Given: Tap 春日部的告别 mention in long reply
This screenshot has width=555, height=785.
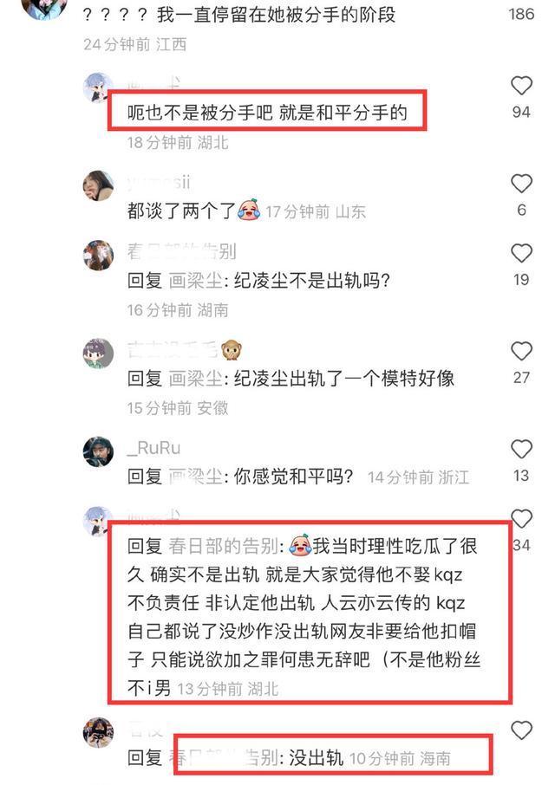Looking at the screenshot, I should (x=224, y=546).
